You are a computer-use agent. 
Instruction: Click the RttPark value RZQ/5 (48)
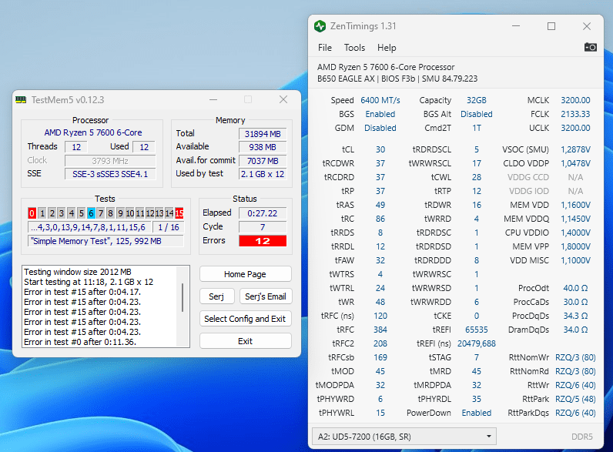click(575, 399)
